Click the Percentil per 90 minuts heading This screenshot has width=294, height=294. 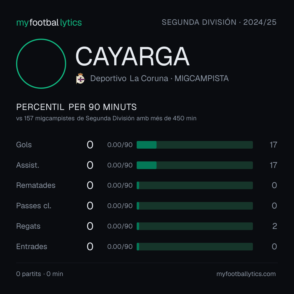tap(76, 107)
